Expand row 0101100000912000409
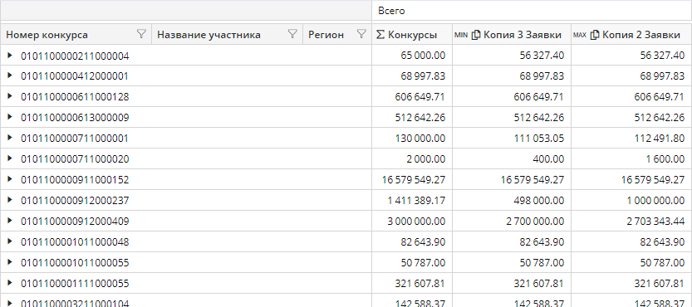Image resolution: width=692 pixels, height=307 pixels. click(x=10, y=221)
